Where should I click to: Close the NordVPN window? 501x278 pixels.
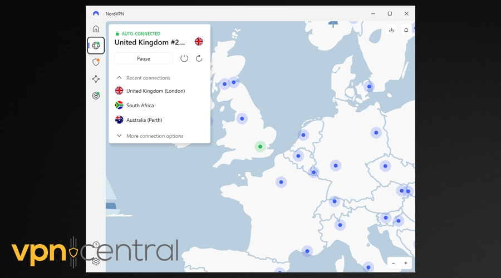click(406, 14)
